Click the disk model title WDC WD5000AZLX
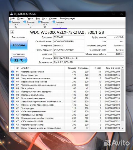Viewport: 133px width, 150px height. pos(67,32)
